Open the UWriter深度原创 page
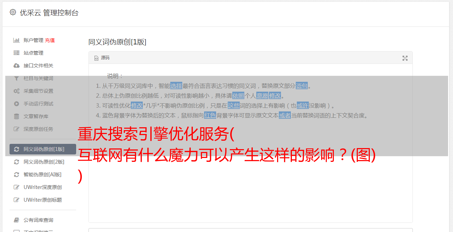The width and height of the screenshot is (453, 232). point(43,187)
